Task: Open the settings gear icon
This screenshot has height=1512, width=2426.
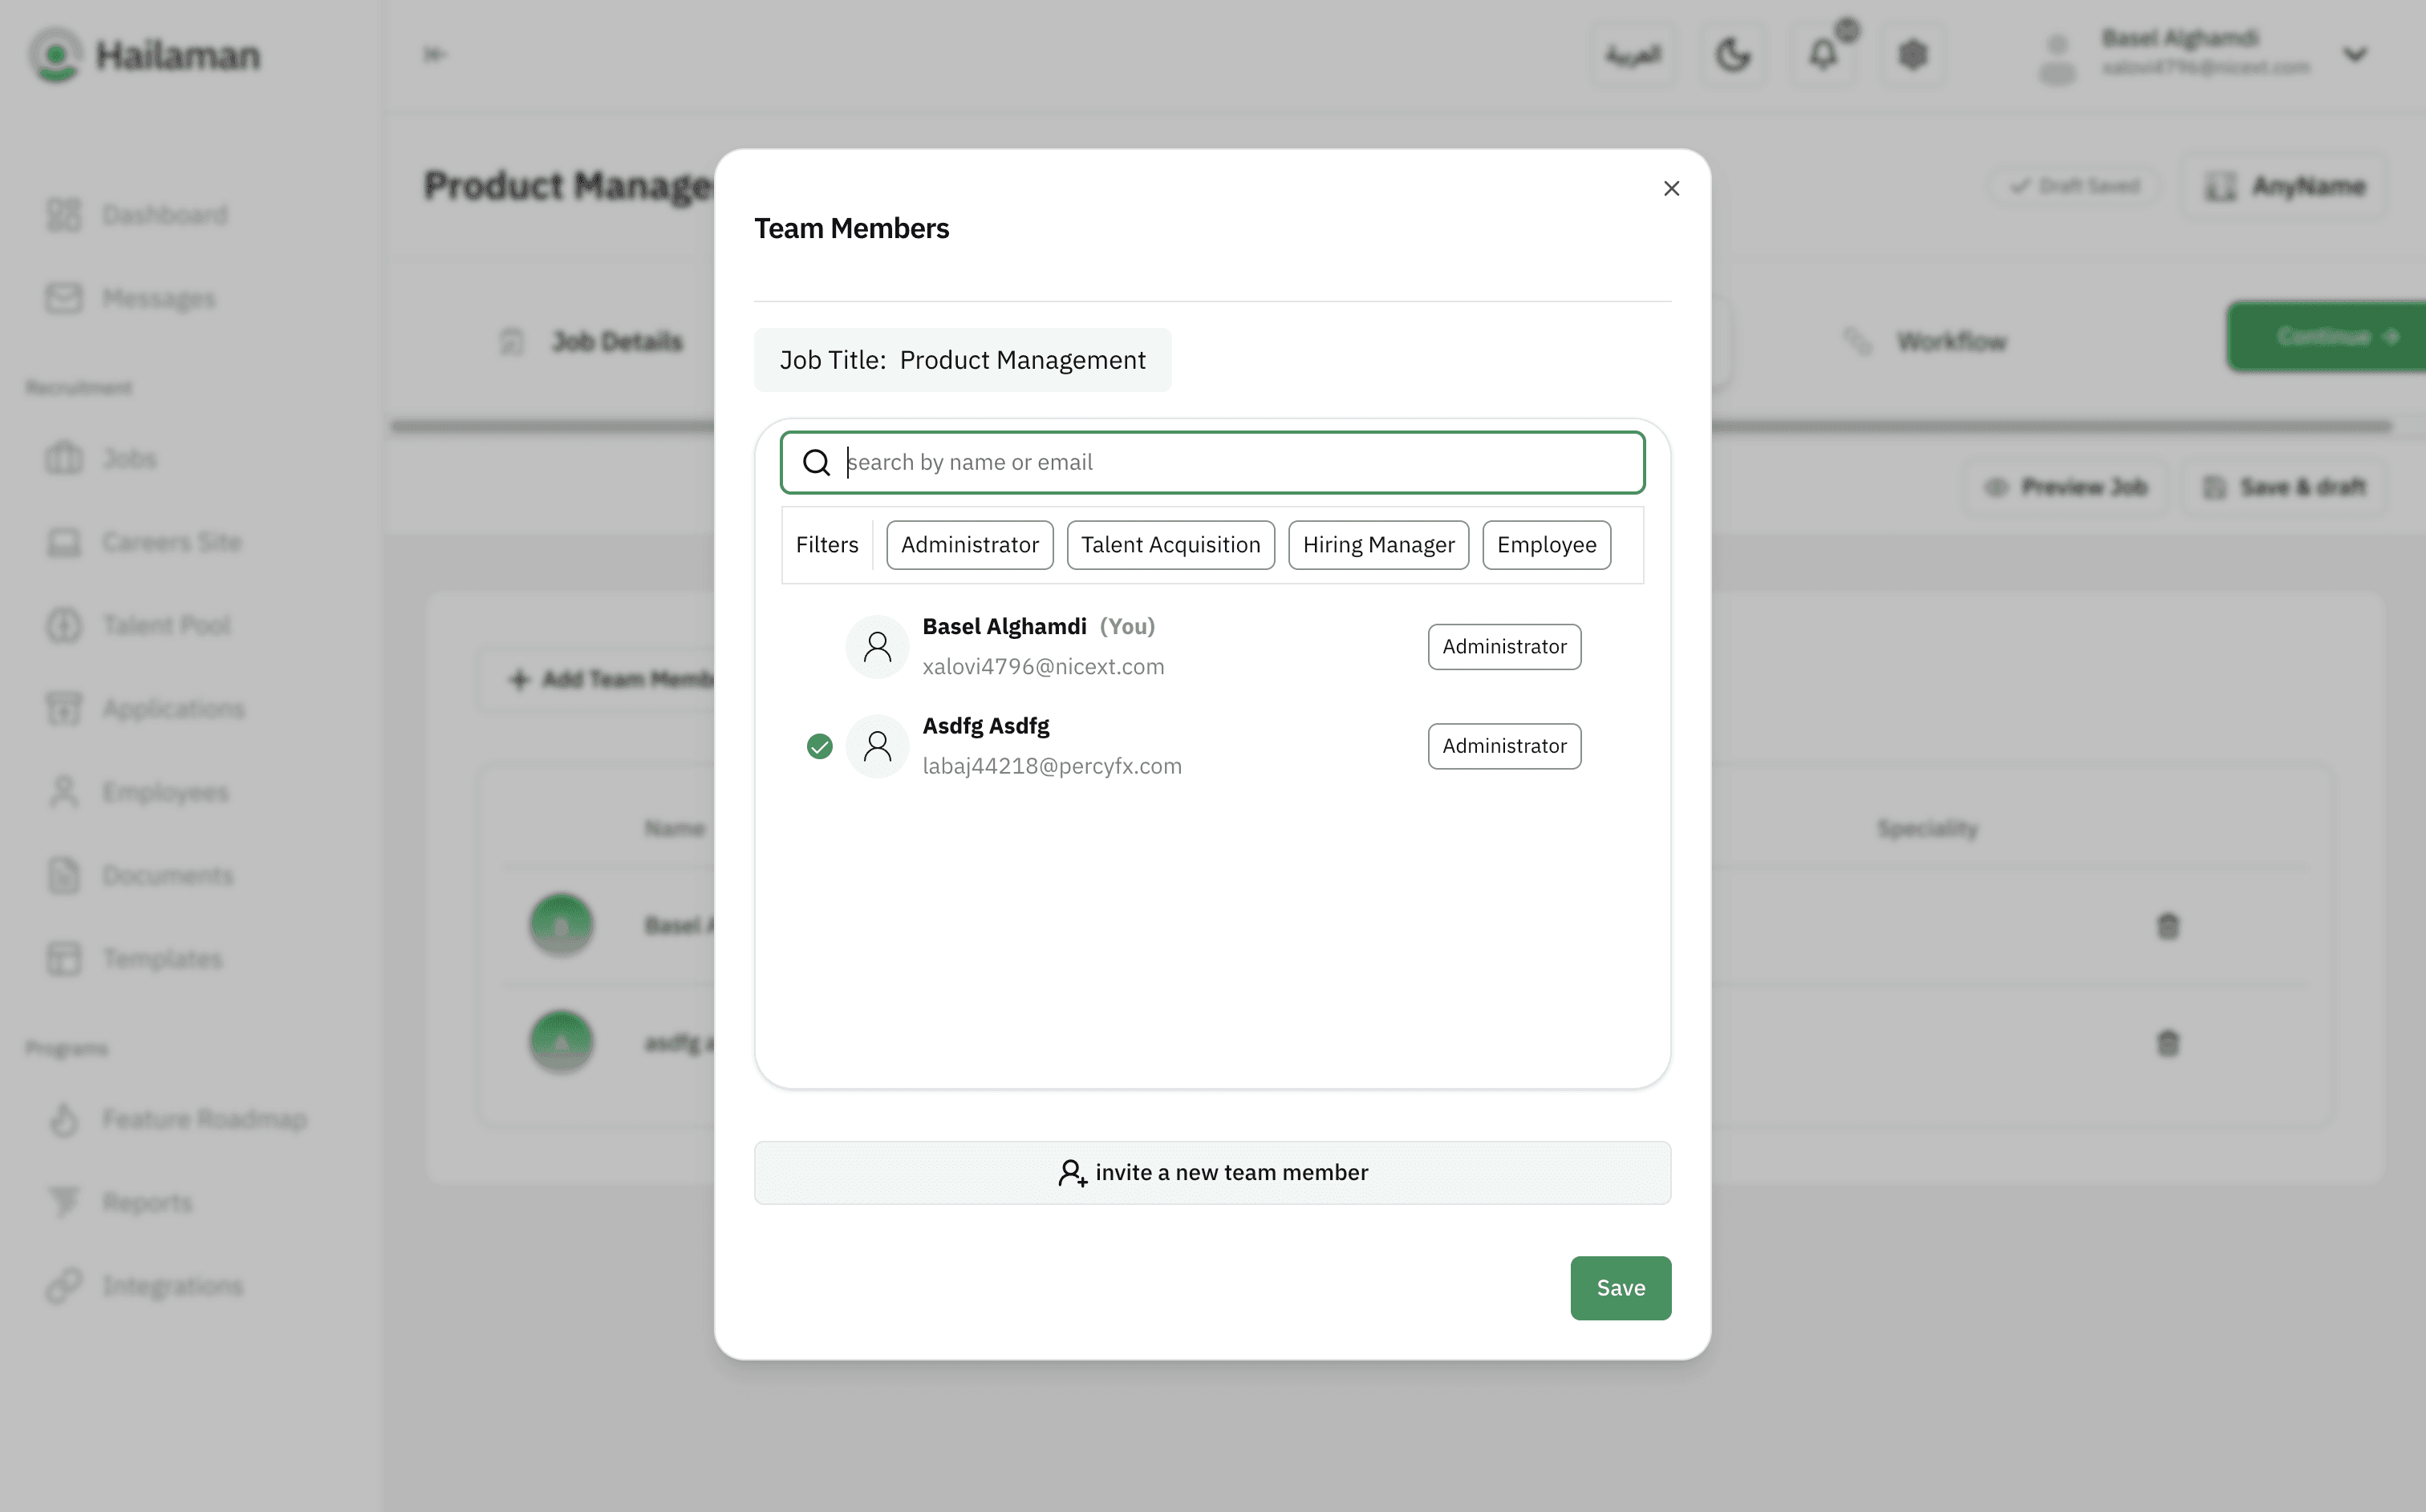Action: pyautogui.click(x=1912, y=54)
